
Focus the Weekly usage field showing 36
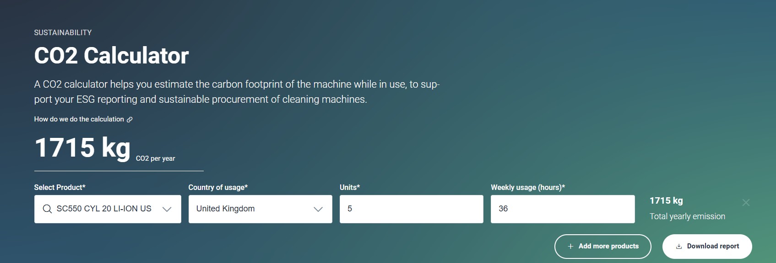pyautogui.click(x=562, y=209)
